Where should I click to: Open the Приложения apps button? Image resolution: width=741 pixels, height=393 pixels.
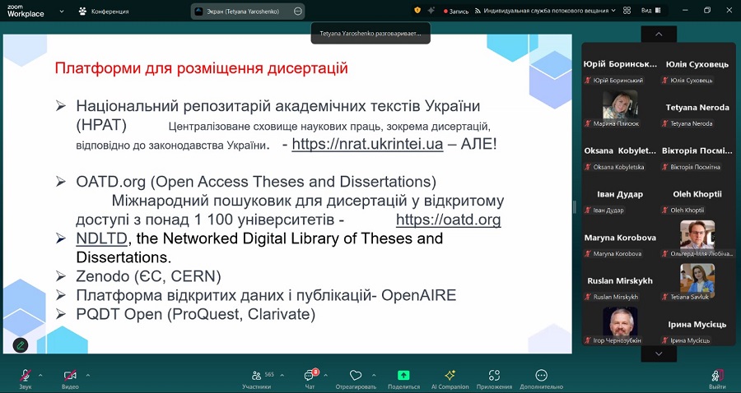(x=494, y=379)
